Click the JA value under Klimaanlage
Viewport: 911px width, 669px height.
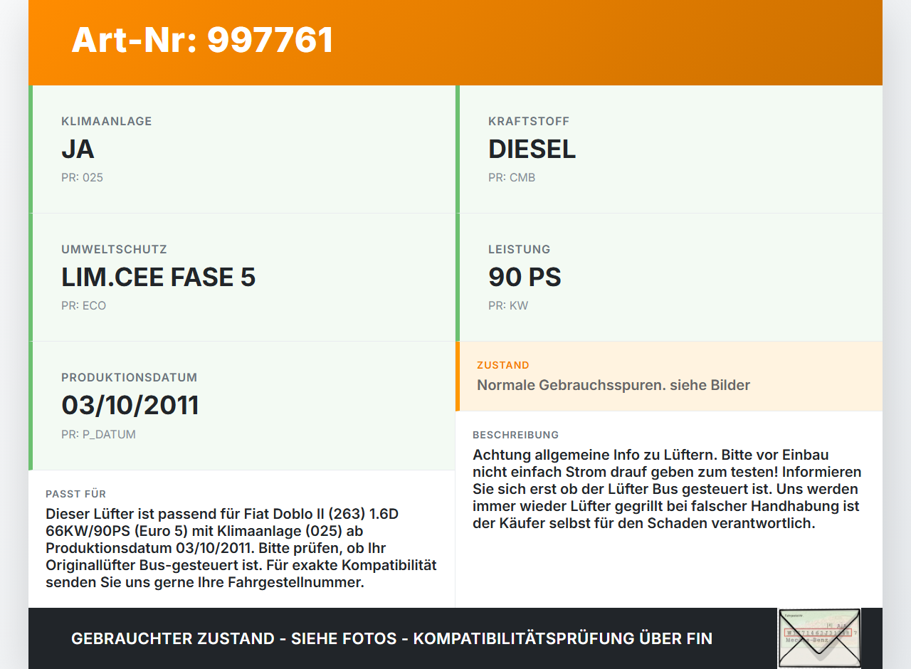(78, 149)
